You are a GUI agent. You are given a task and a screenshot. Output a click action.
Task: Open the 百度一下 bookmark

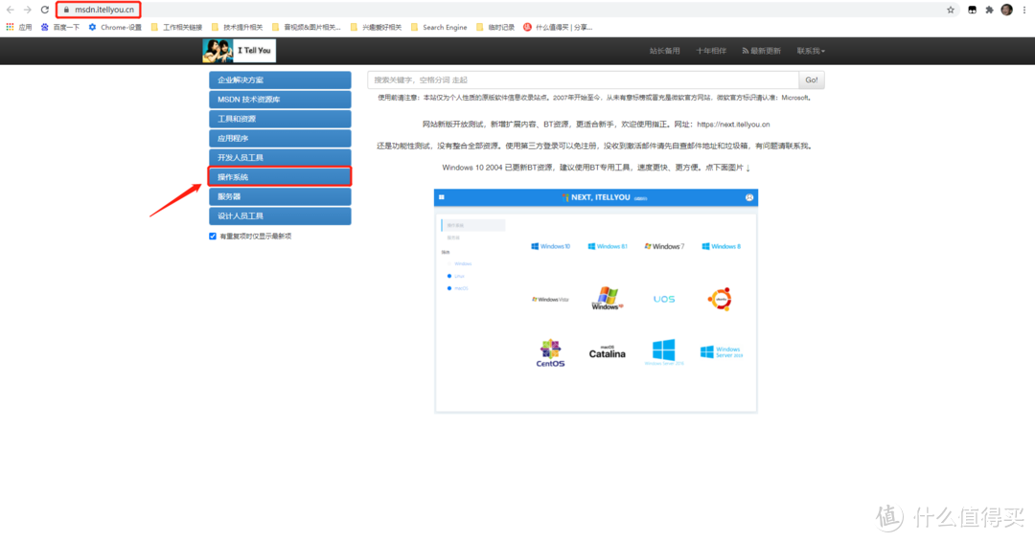[60, 27]
